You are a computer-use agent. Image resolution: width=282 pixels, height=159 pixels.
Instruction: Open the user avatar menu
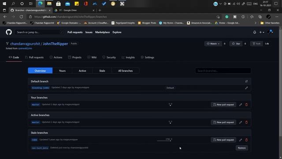tap(270, 32)
